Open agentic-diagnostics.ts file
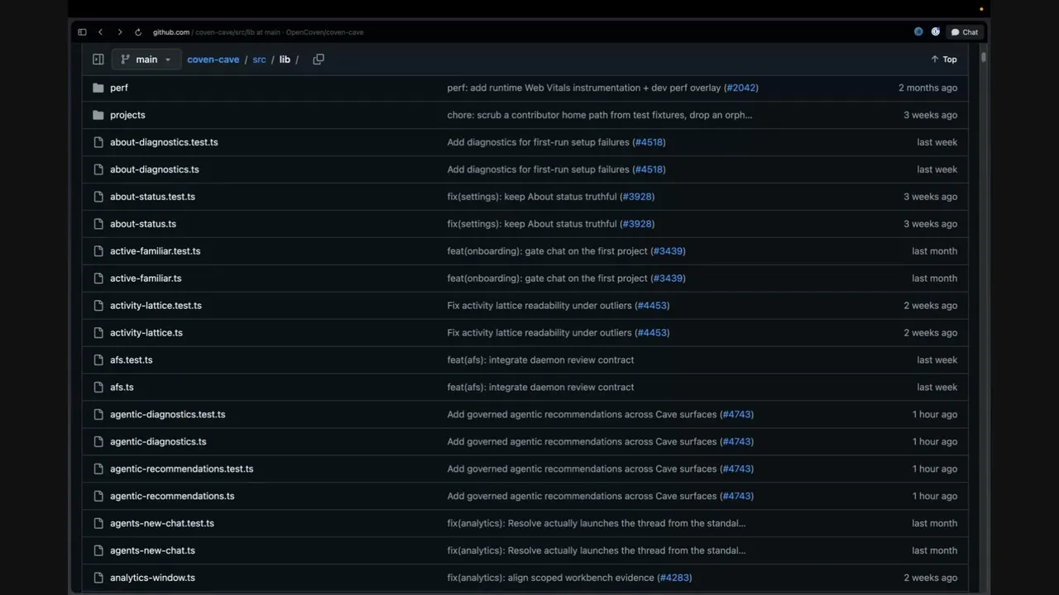Viewport: 1059px width, 595px height. (x=158, y=442)
